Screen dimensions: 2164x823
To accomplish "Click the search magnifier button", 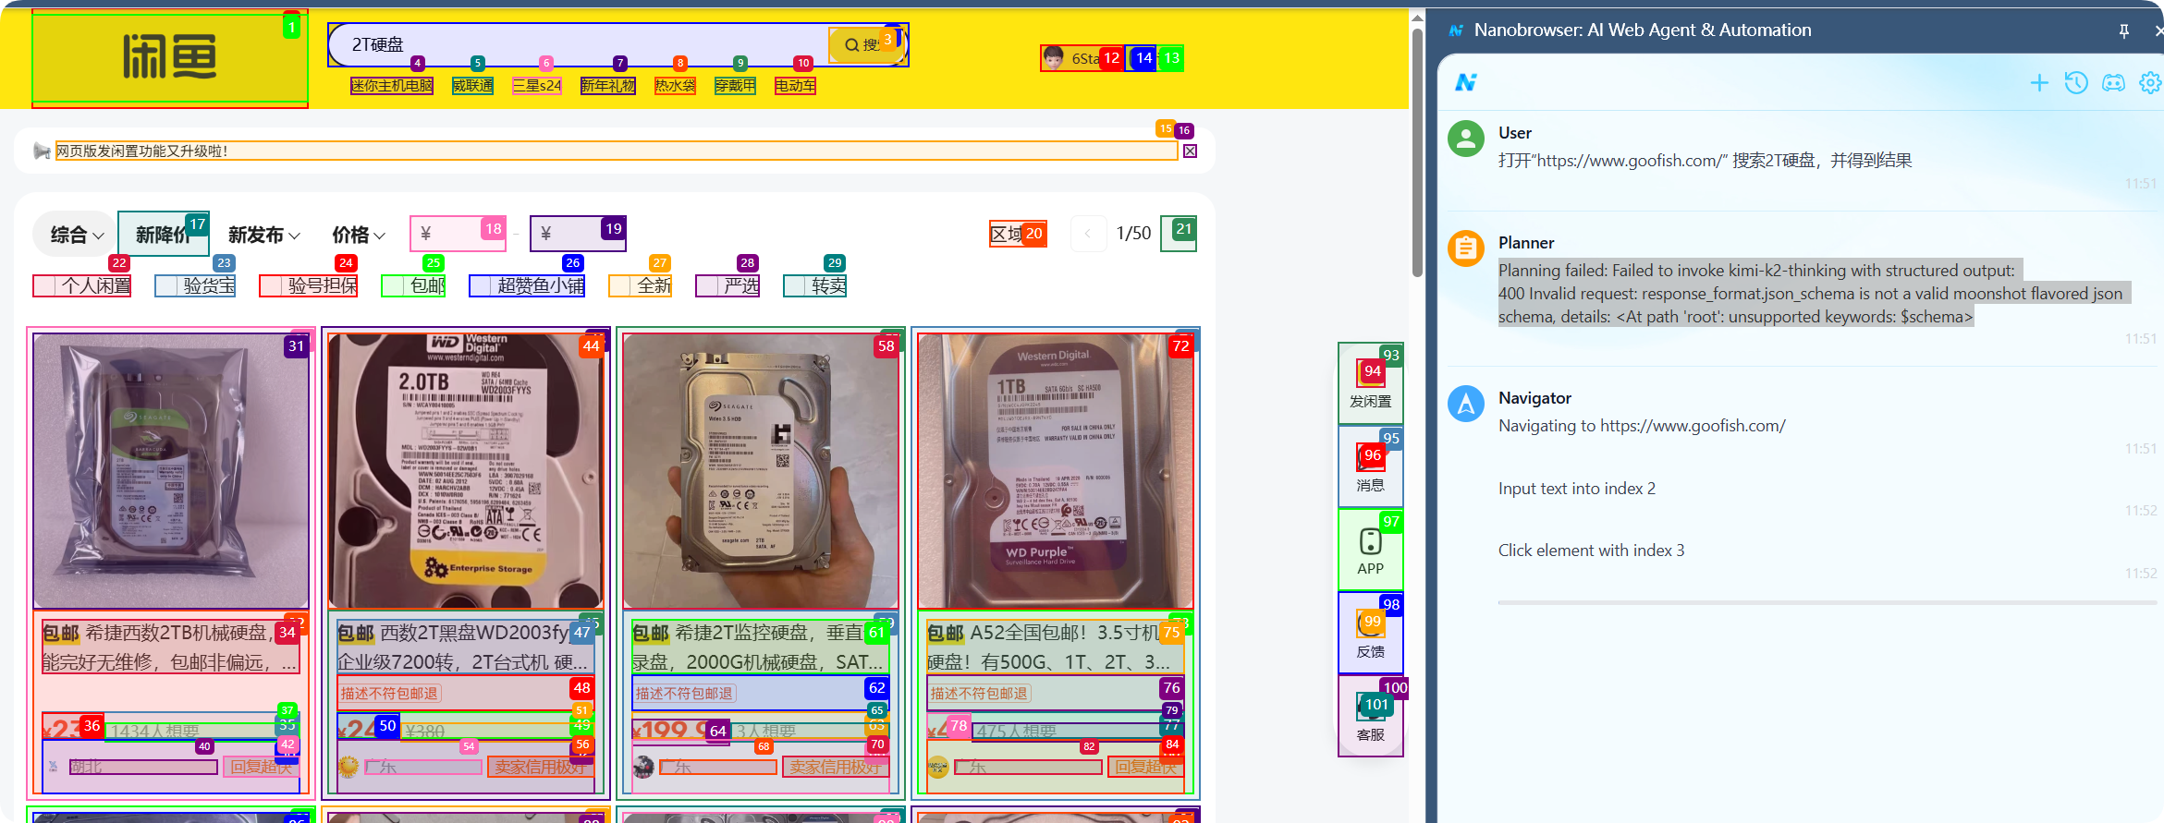I will click(865, 44).
